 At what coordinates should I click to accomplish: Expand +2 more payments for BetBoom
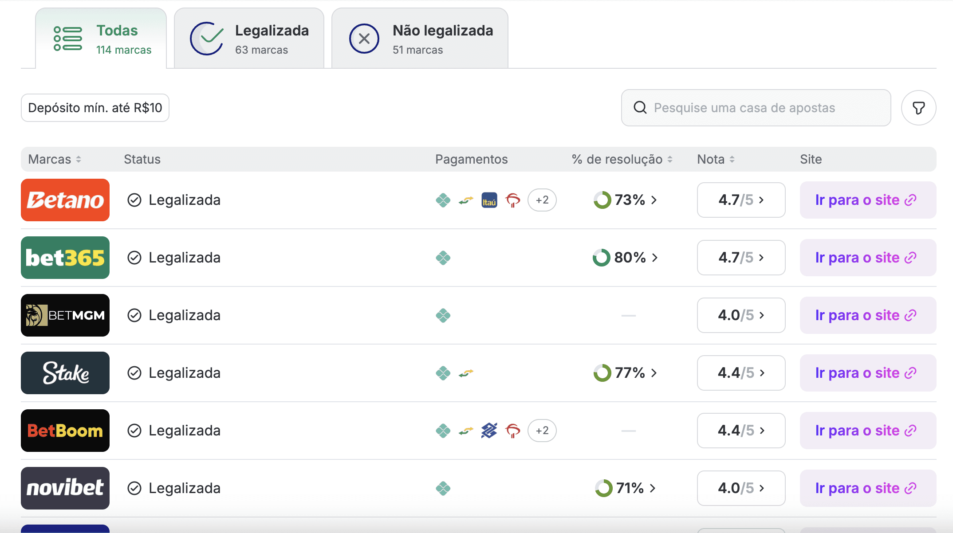pos(542,431)
